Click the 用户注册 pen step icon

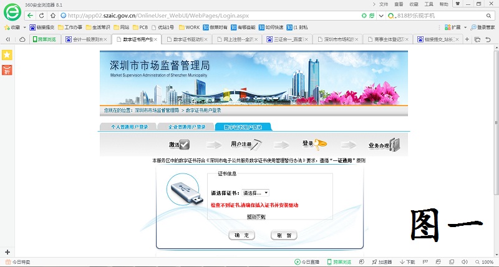click(x=256, y=145)
